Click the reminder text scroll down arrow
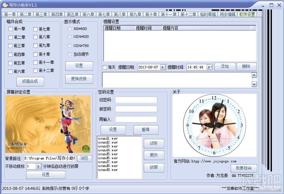The image size is (284, 194). click(x=254, y=84)
